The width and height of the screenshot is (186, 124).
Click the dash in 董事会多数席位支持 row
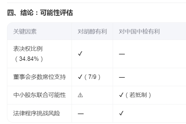122,77
